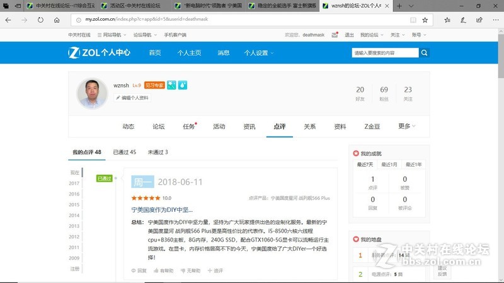
Task: Open review title 宁美国度作为DIY中坚...
Action: pyautogui.click(x=162, y=209)
